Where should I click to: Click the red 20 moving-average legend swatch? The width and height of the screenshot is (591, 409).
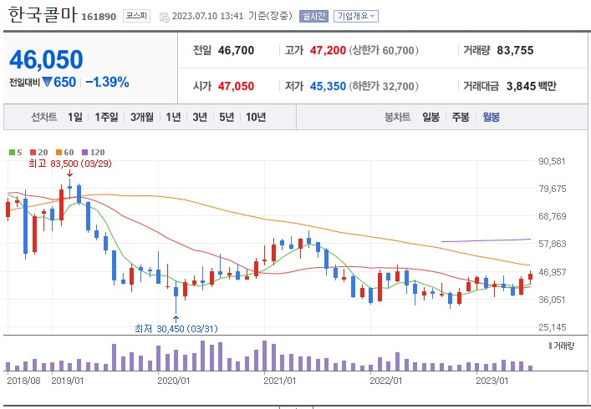coord(33,153)
